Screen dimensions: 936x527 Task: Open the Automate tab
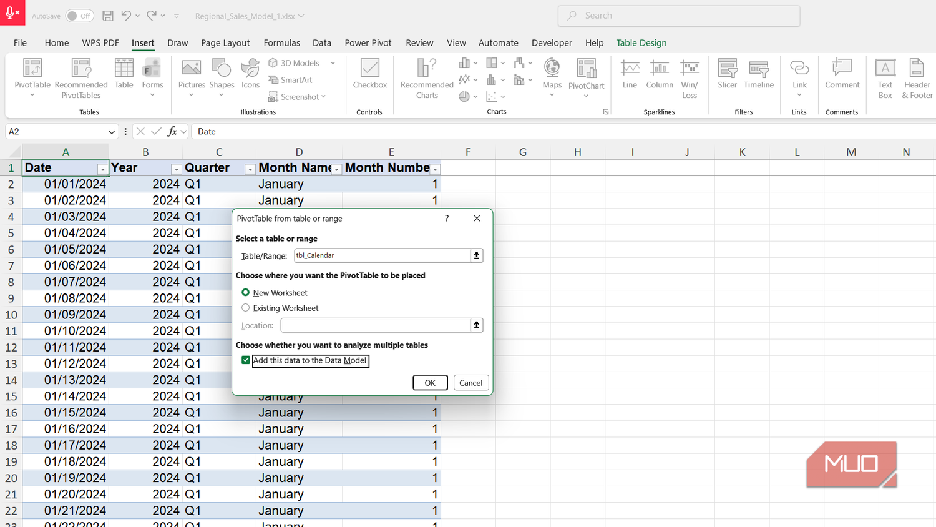point(498,42)
